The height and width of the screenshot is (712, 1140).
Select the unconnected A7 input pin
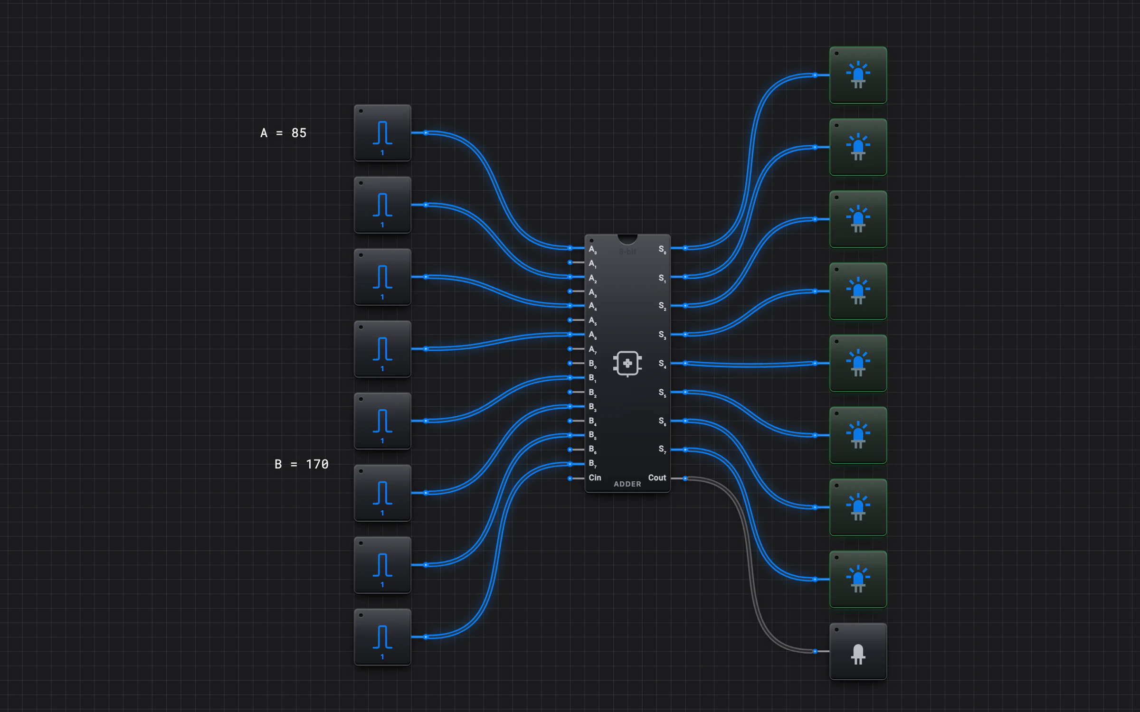(570, 349)
